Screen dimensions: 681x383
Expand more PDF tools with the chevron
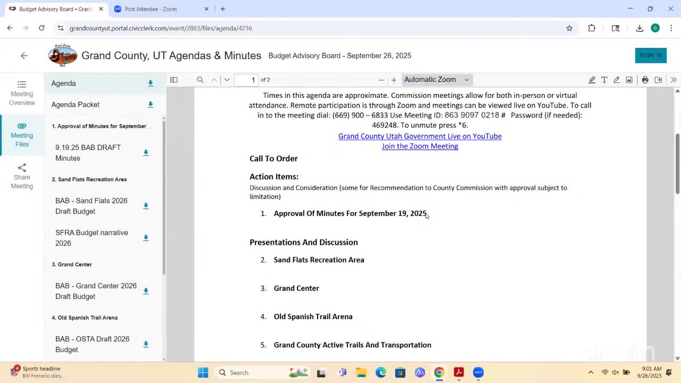click(x=674, y=79)
